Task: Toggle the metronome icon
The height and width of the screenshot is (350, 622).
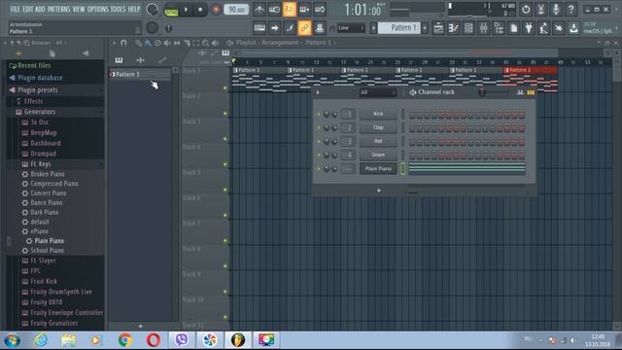Action: pos(259,10)
